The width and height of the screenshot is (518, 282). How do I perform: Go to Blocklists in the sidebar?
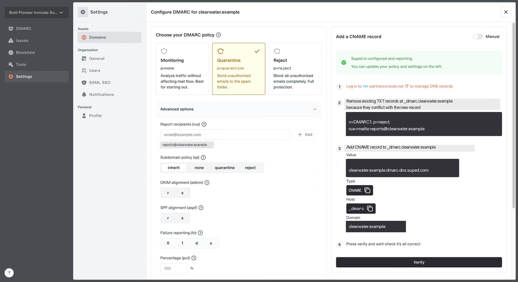[36, 53]
